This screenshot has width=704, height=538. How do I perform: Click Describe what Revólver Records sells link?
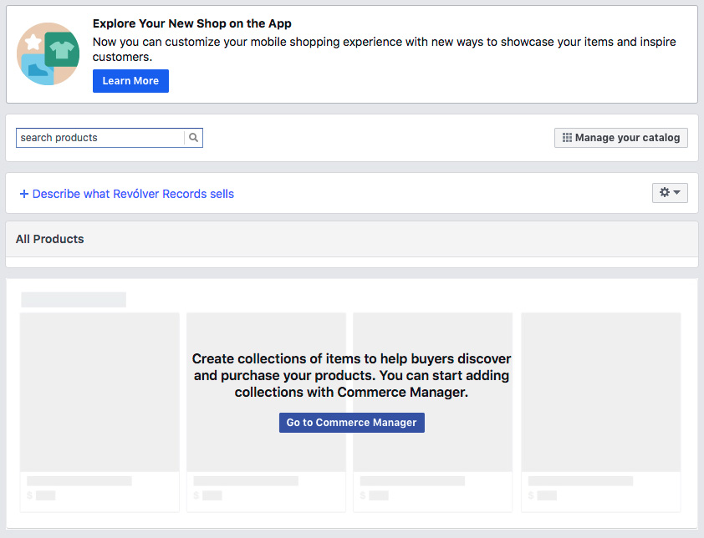coord(133,194)
